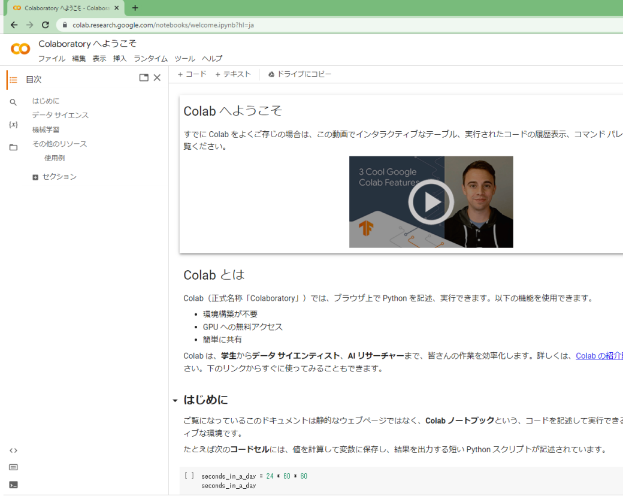Open the terminal icon at bottom left
This screenshot has width=623, height=502.
(13, 485)
